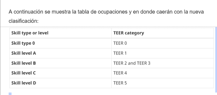The width and height of the screenshot is (217, 95).
Task: Select the 'TEER 4' cell
Action: (x=162, y=73)
